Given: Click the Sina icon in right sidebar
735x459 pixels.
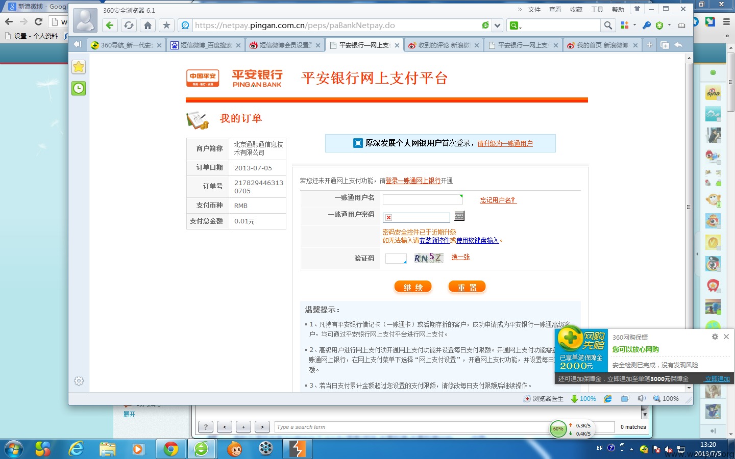Looking at the screenshot, I should 713,93.
